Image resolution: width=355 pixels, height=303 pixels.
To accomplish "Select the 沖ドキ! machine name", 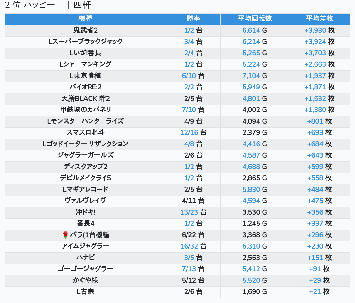I will pyautogui.click(x=85, y=212).
